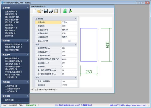Viewport: 151px width, 108px height.
Task: Choose 箍筋级别 value HPB300
Action: pyautogui.click(x=69, y=85)
